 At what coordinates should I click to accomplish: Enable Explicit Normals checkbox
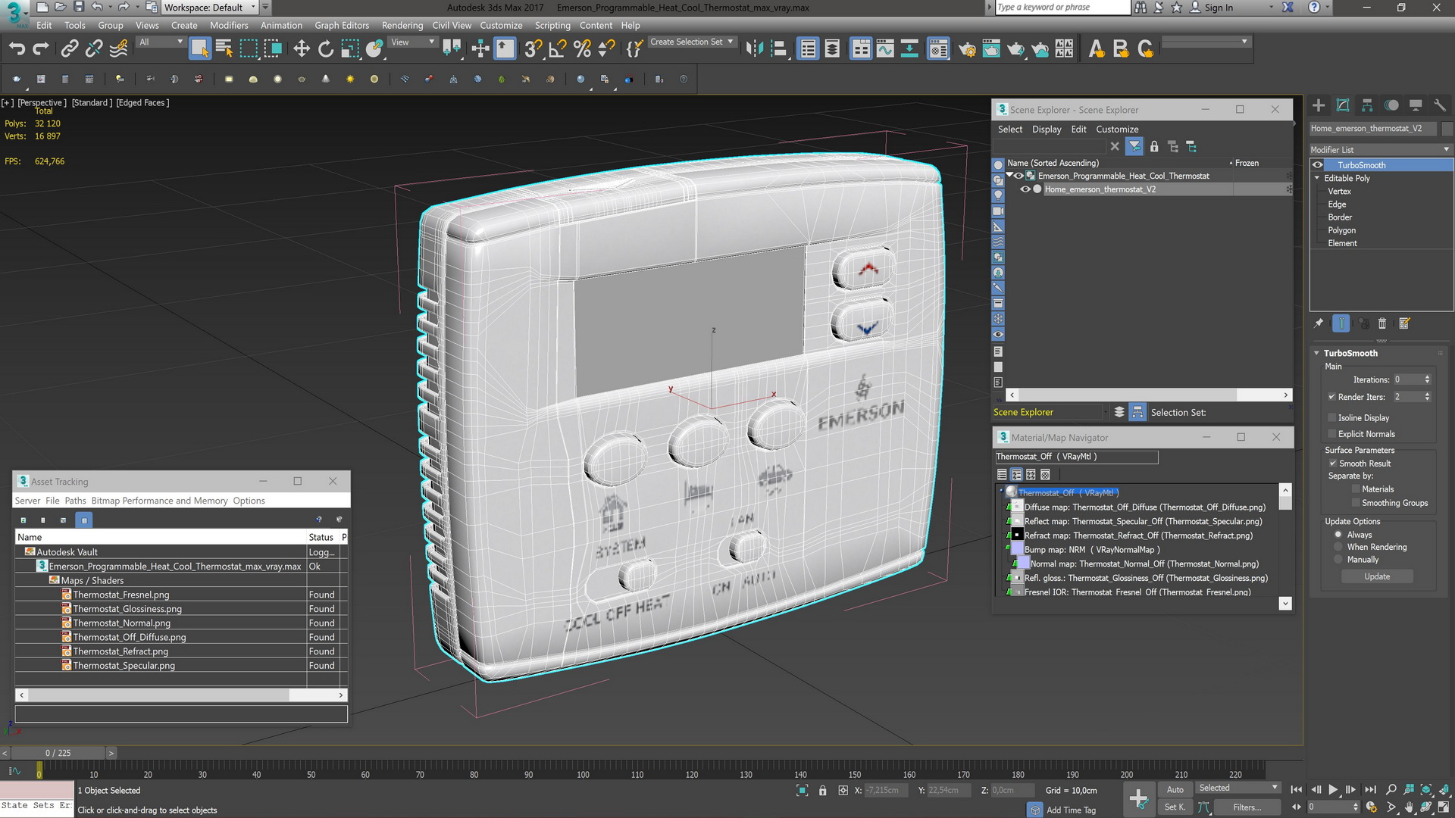[1332, 434]
